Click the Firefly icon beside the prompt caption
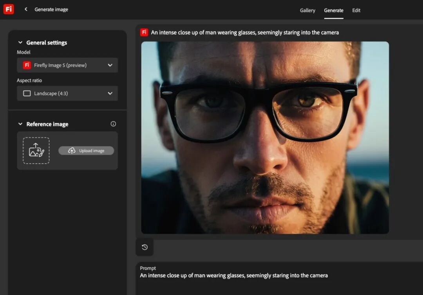 (144, 32)
